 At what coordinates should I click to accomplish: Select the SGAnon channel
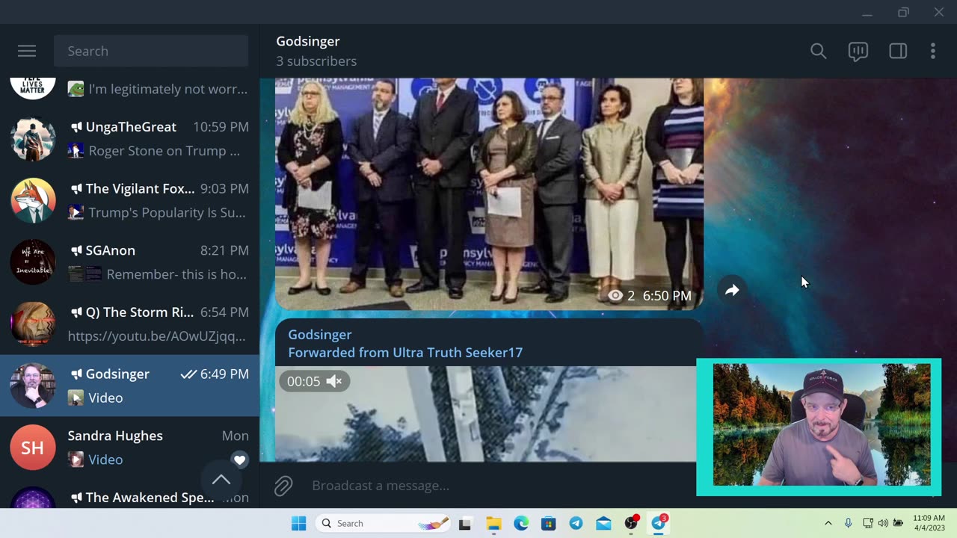click(x=130, y=262)
